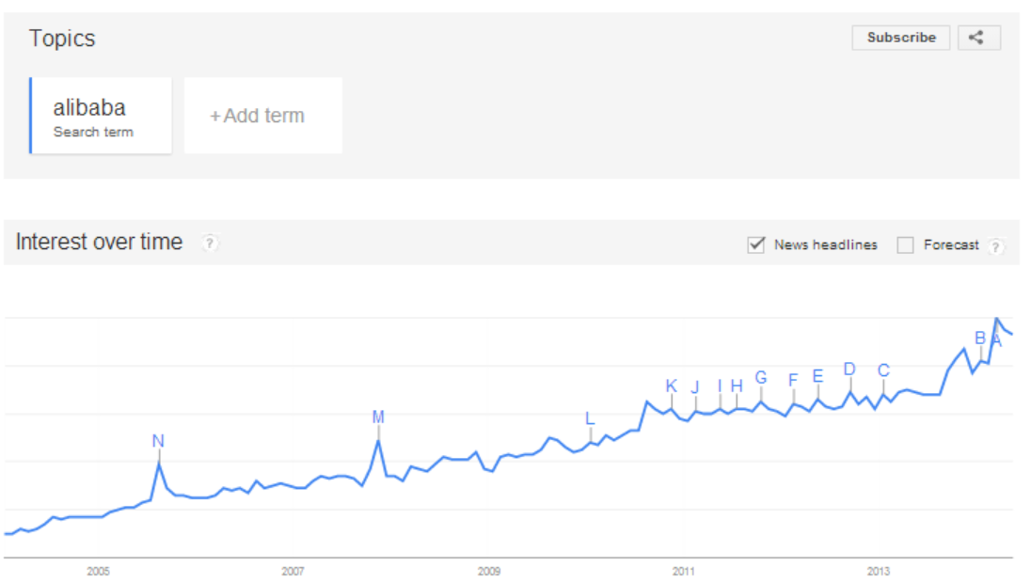The height and width of the screenshot is (582, 1031).
Task: Select the alibaba search term card
Action: point(101,116)
